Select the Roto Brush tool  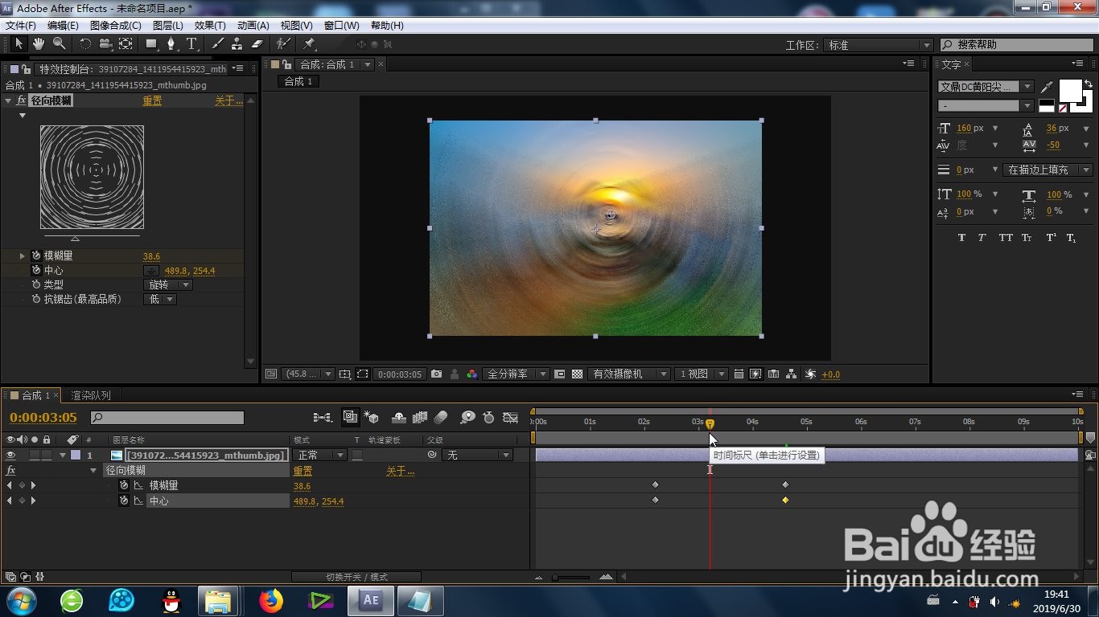coord(283,43)
